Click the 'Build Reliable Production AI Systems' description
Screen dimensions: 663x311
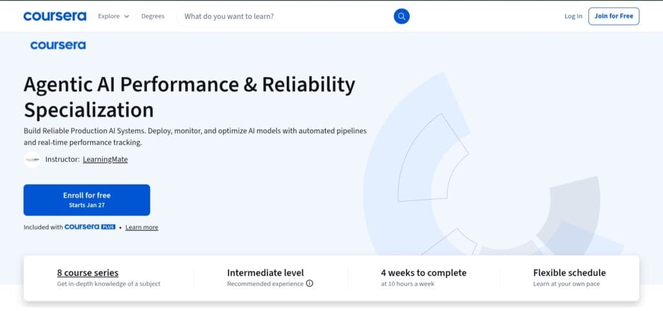coord(195,136)
